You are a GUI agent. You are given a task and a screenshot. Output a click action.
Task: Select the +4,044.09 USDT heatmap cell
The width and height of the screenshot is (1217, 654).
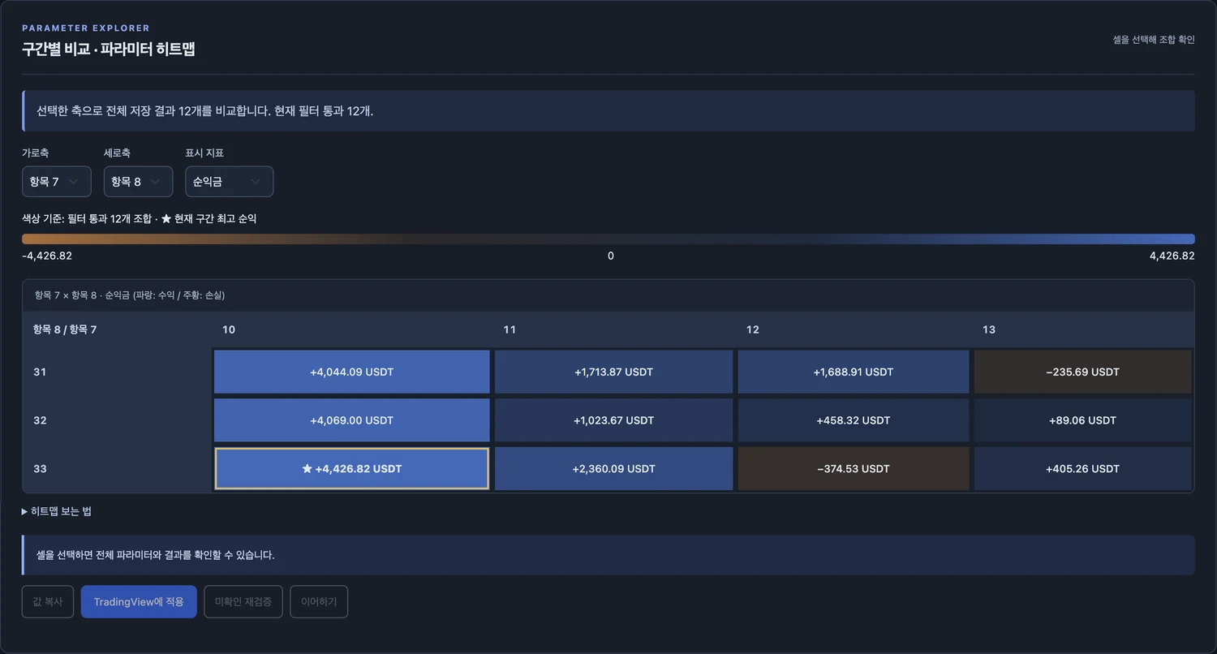pos(352,372)
